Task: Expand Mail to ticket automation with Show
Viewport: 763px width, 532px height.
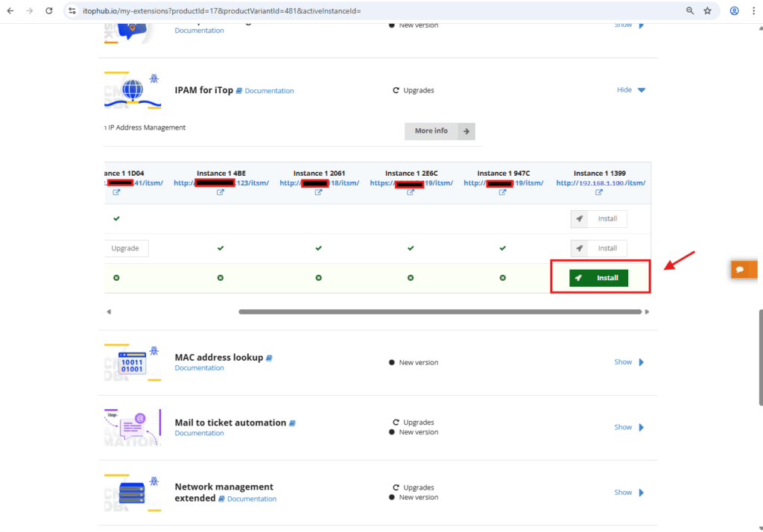Action: [629, 428]
